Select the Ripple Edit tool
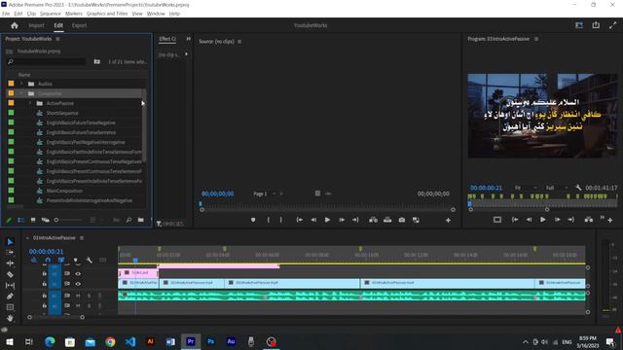 tap(11, 263)
